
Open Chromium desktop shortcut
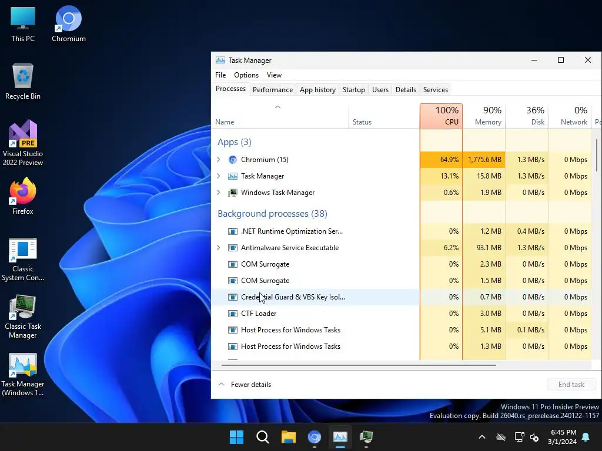tap(68, 23)
